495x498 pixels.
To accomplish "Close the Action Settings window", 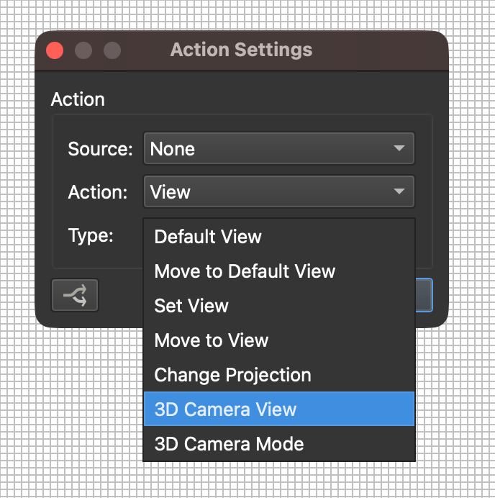I will (x=55, y=51).
